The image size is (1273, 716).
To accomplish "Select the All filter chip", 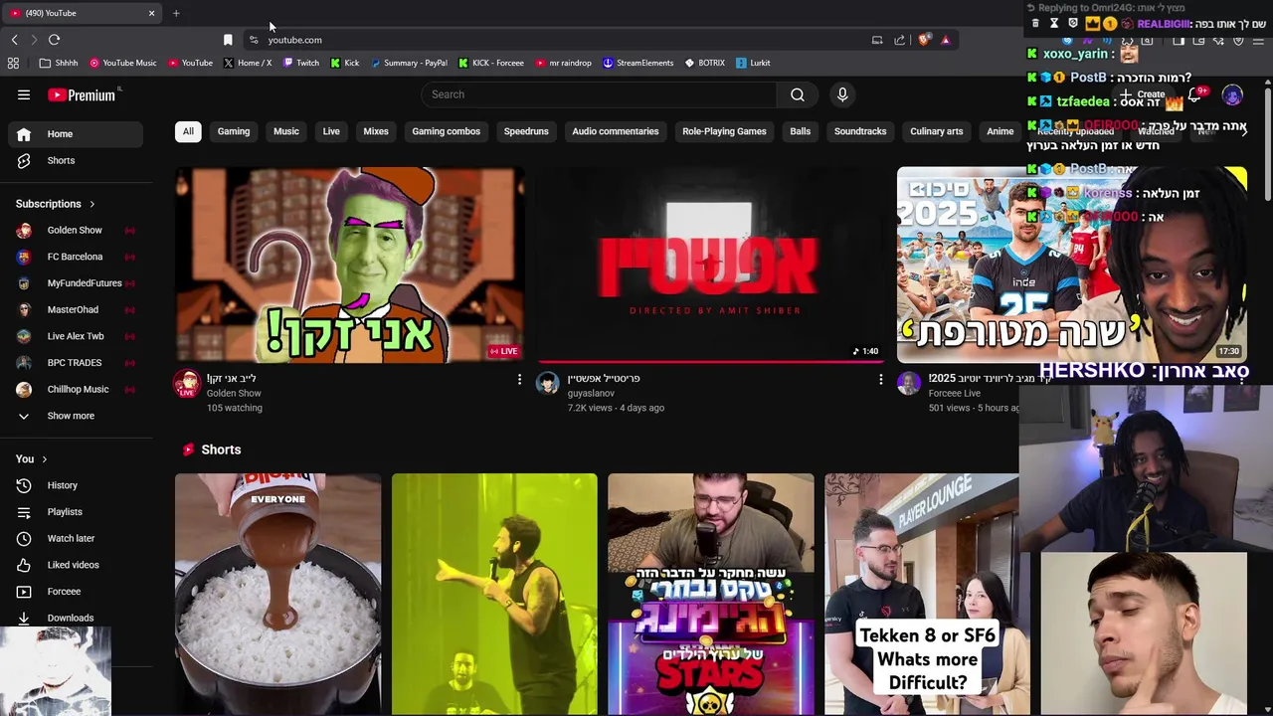I will pos(188,131).
